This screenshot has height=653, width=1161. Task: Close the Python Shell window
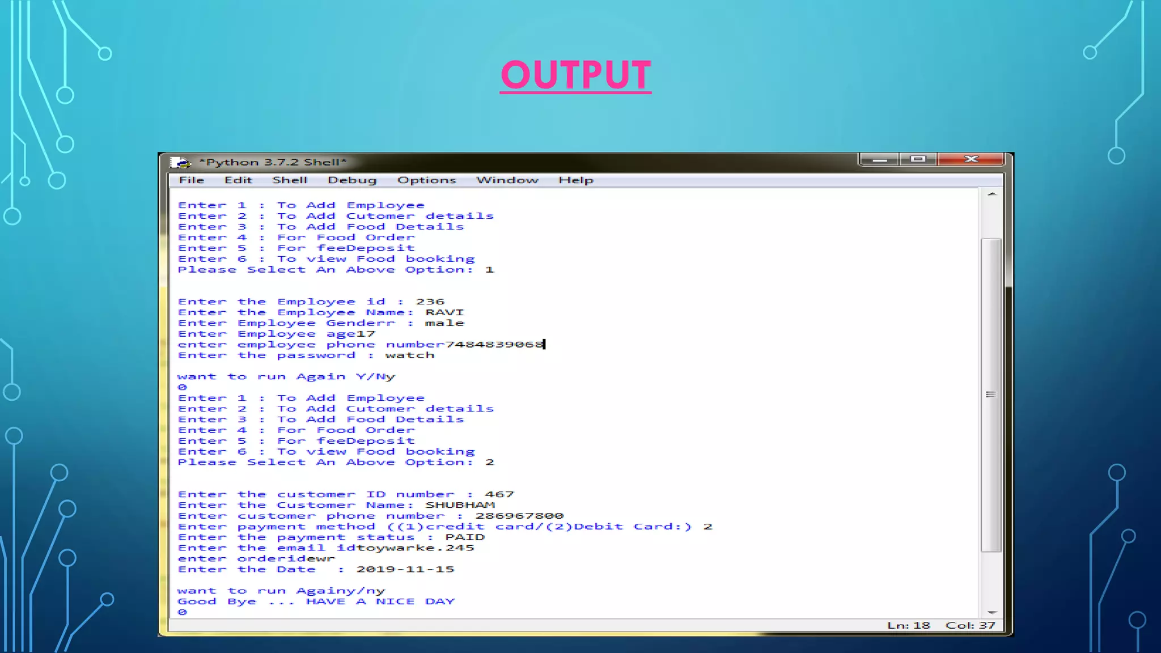click(971, 160)
